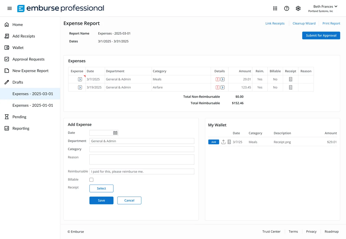Screen dimensions: 346x239
Task: Select New Expense Report in sidebar
Action: click(x=31, y=71)
